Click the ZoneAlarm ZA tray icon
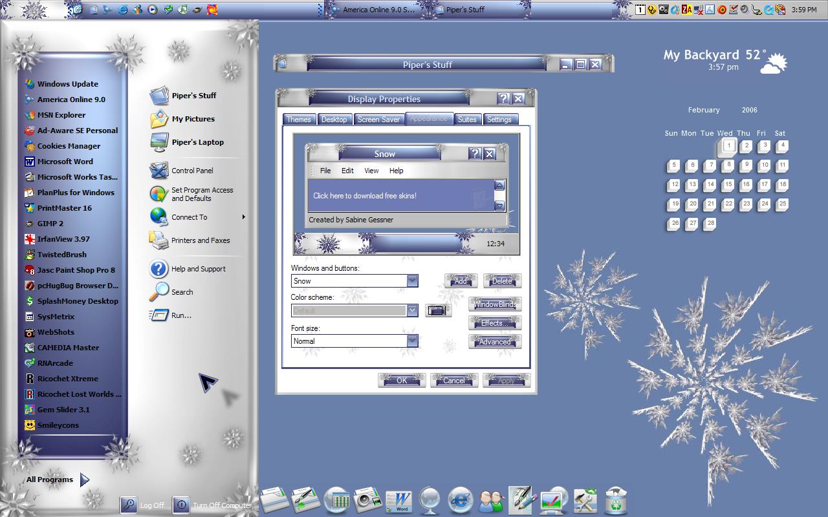 coord(687,10)
